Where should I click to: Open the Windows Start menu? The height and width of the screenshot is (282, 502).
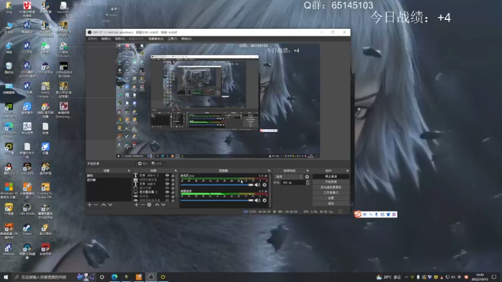click(6, 277)
